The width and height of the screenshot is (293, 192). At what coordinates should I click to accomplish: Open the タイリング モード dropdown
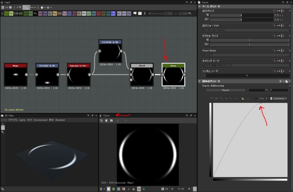click(x=247, y=65)
